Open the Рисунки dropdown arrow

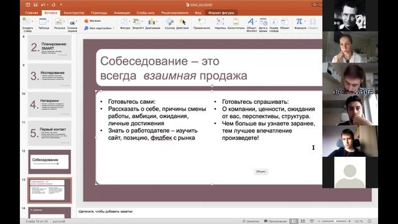[x=64, y=21]
